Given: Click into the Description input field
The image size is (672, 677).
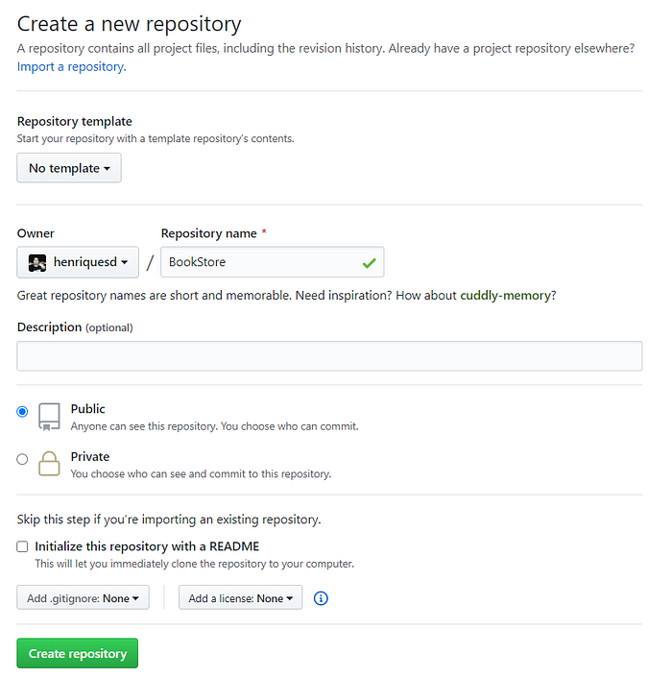Looking at the screenshot, I should coord(329,356).
